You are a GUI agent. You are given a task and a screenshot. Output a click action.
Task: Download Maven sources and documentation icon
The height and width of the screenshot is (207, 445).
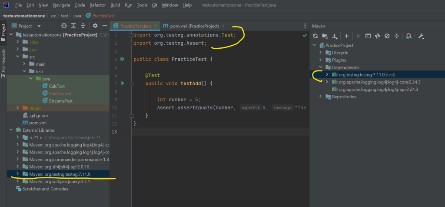coord(335,36)
